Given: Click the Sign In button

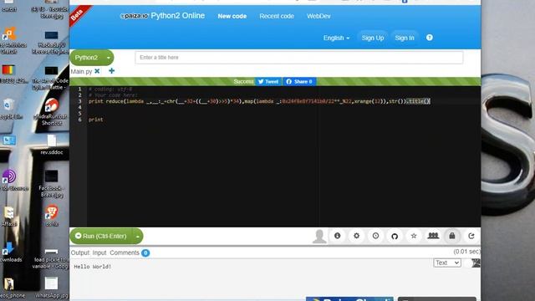Looking at the screenshot, I should tap(405, 38).
